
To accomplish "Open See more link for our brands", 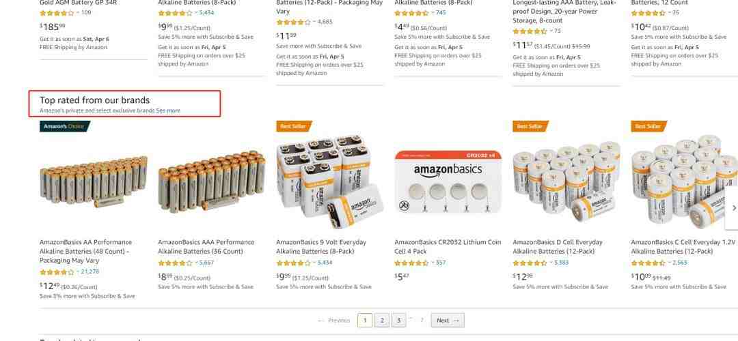I will pyautogui.click(x=168, y=111).
